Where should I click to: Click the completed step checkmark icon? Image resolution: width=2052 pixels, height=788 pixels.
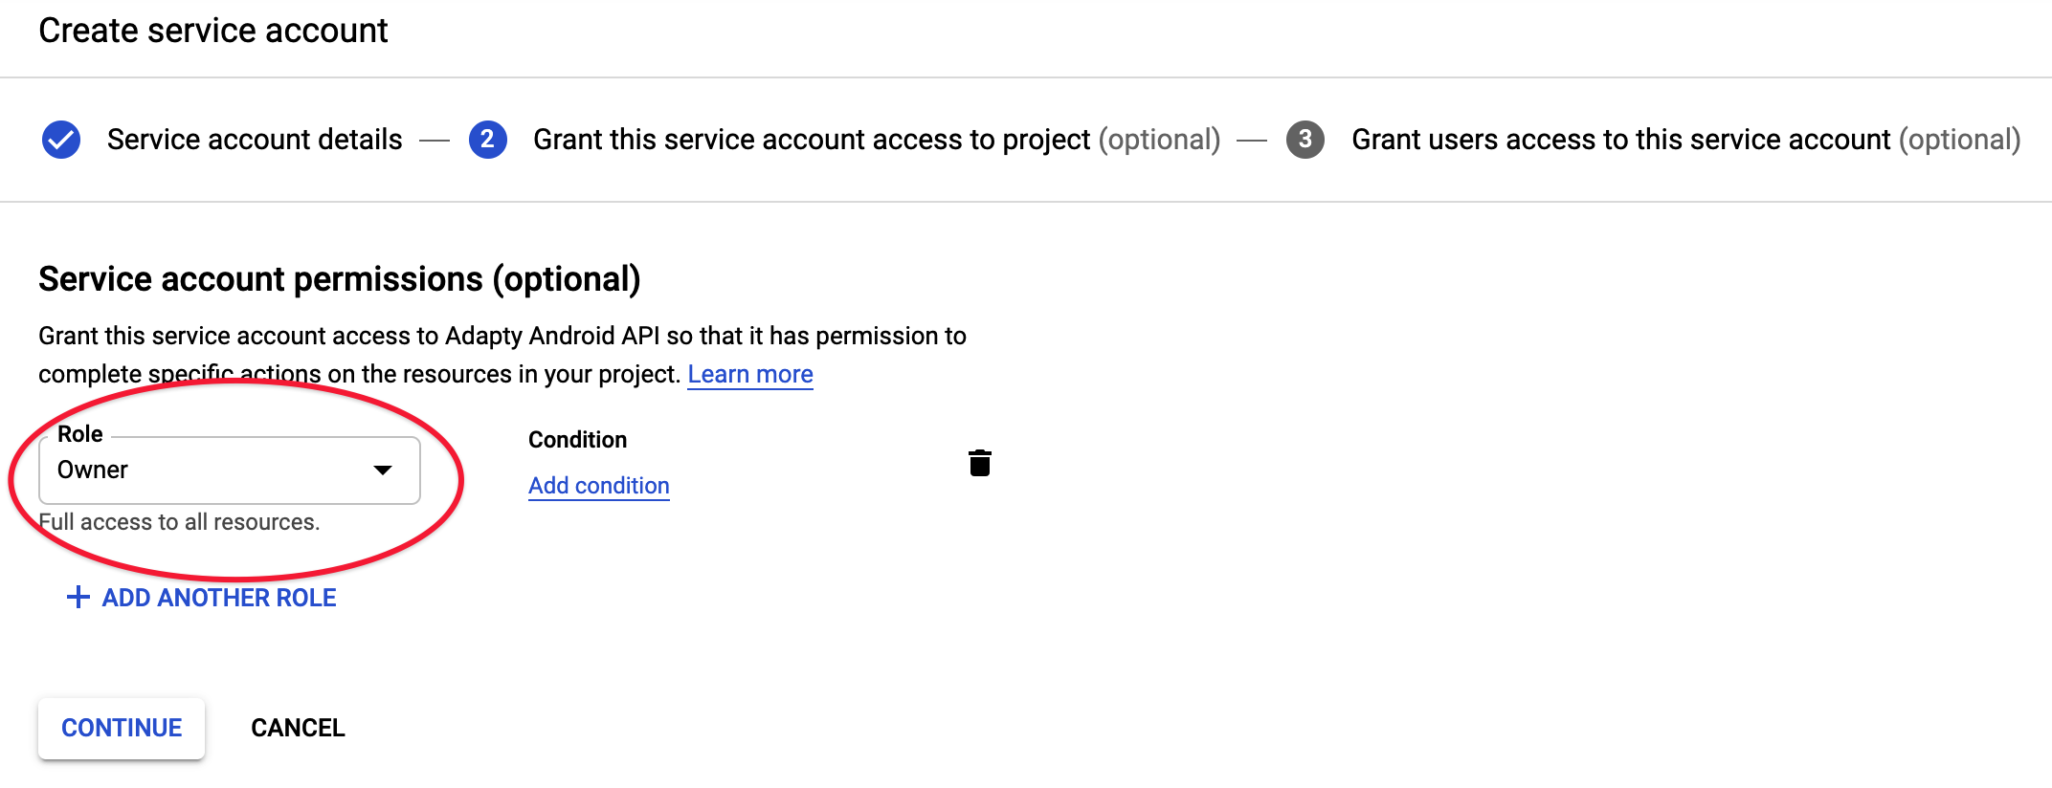click(61, 140)
